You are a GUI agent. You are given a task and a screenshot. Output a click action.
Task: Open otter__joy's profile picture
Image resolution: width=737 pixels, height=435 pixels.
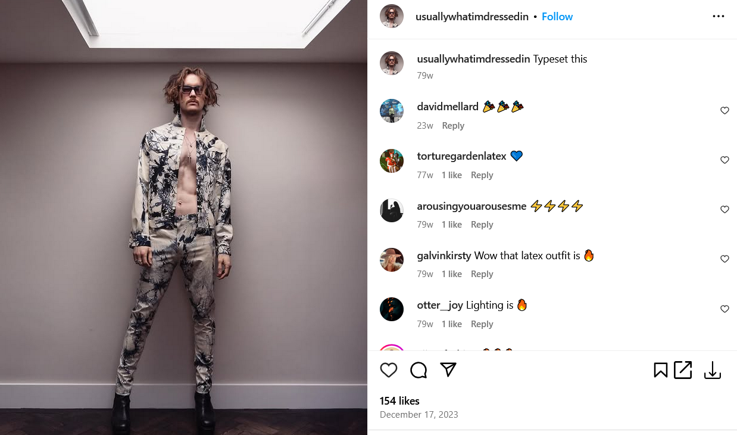point(392,309)
